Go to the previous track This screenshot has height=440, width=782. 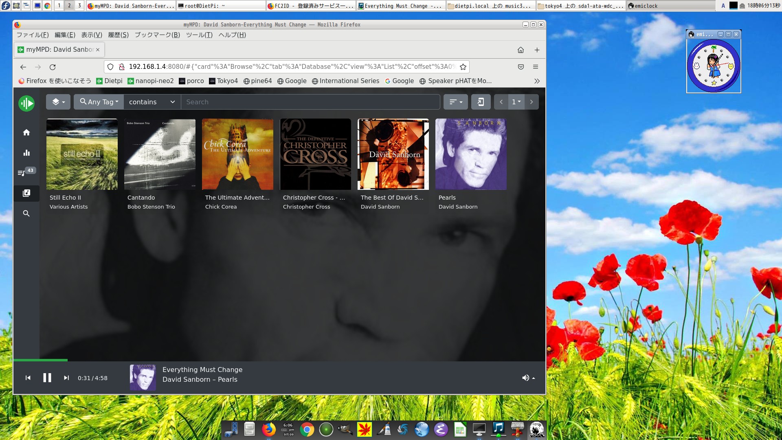[28, 378]
